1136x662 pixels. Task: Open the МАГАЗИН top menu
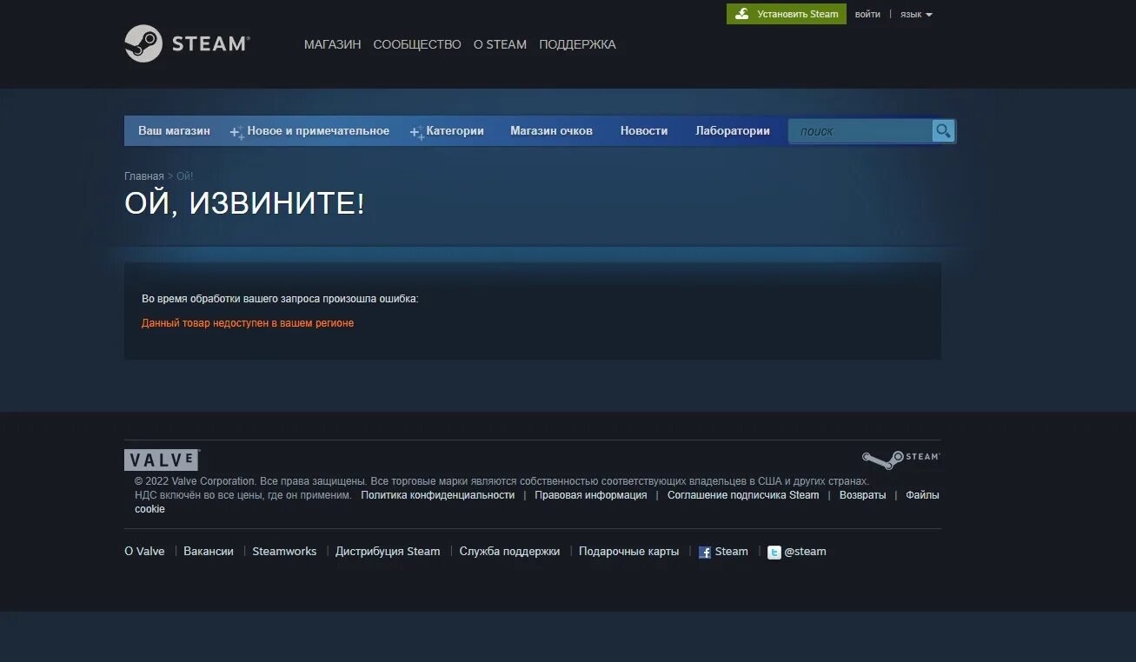332,44
